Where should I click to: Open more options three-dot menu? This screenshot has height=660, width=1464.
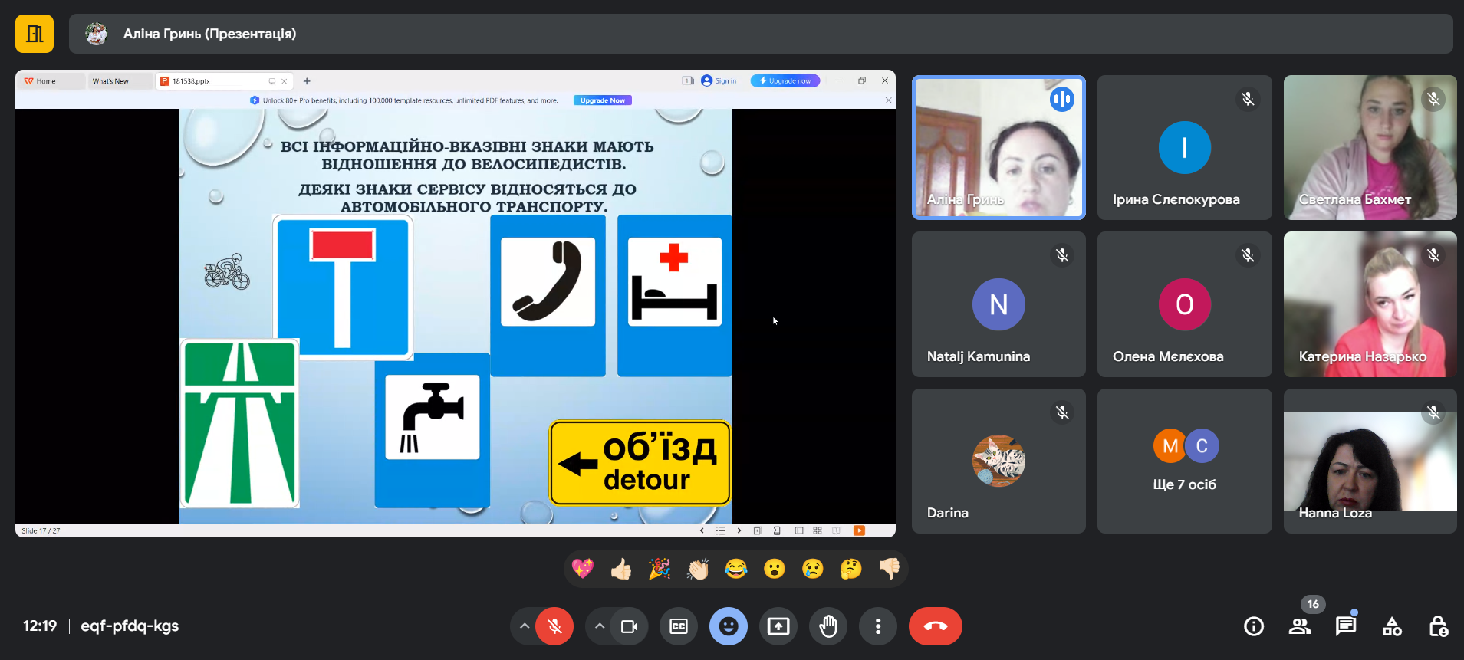(x=878, y=626)
